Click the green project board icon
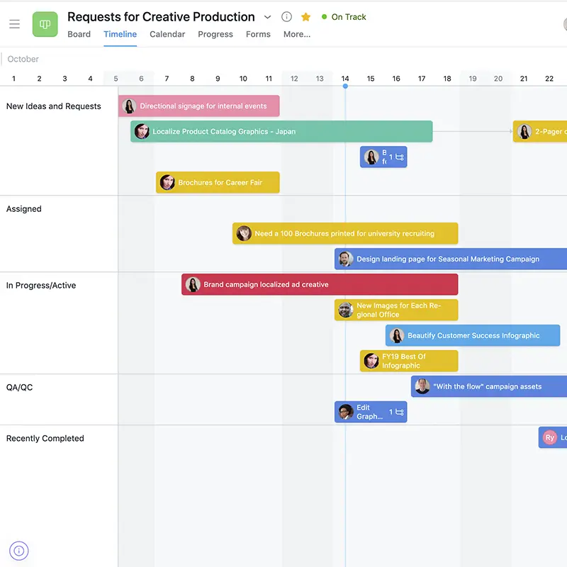The width and height of the screenshot is (567, 567). tap(45, 25)
